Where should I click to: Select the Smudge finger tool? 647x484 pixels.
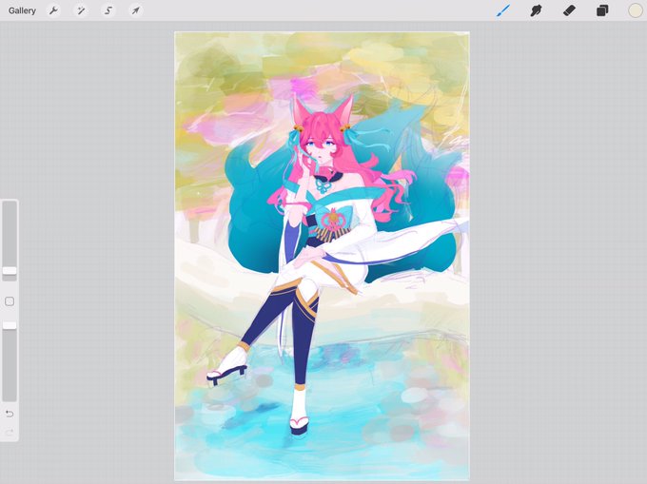pyautogui.click(x=536, y=10)
